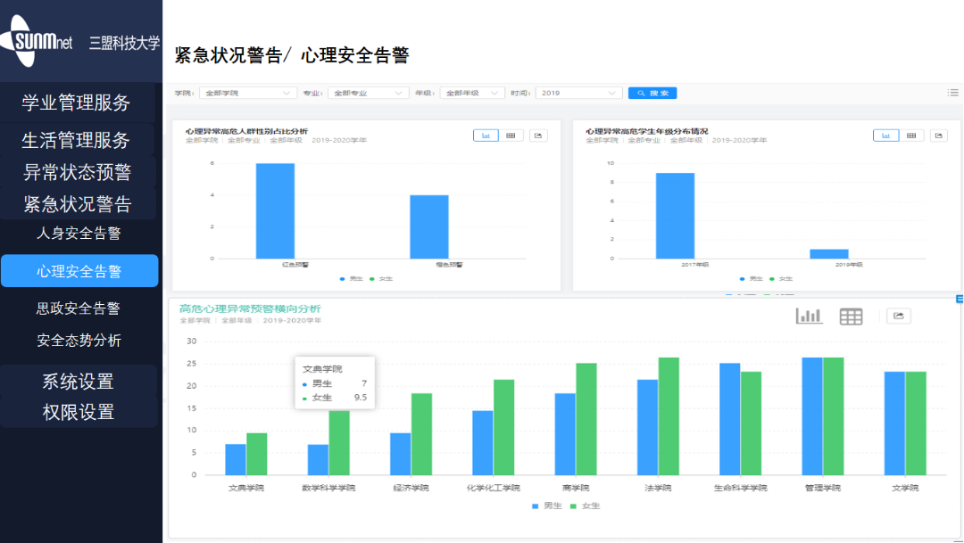964x543 pixels.
Task: Click the list view icon at top right
Action: [952, 92]
